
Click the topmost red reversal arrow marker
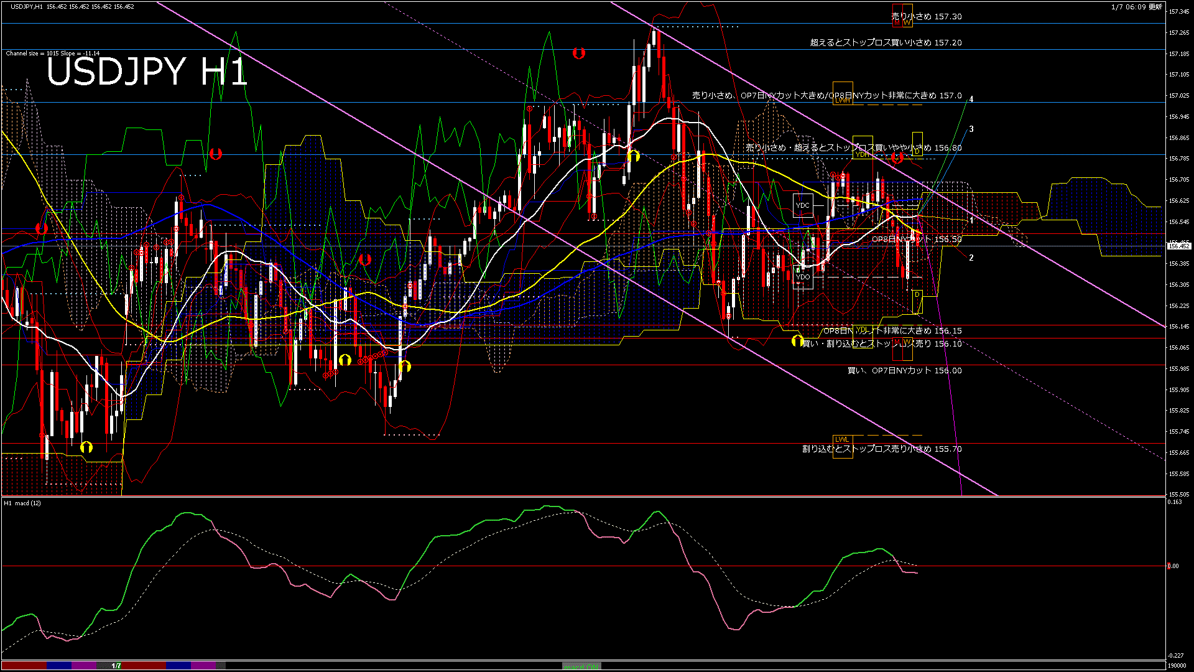pos(578,54)
